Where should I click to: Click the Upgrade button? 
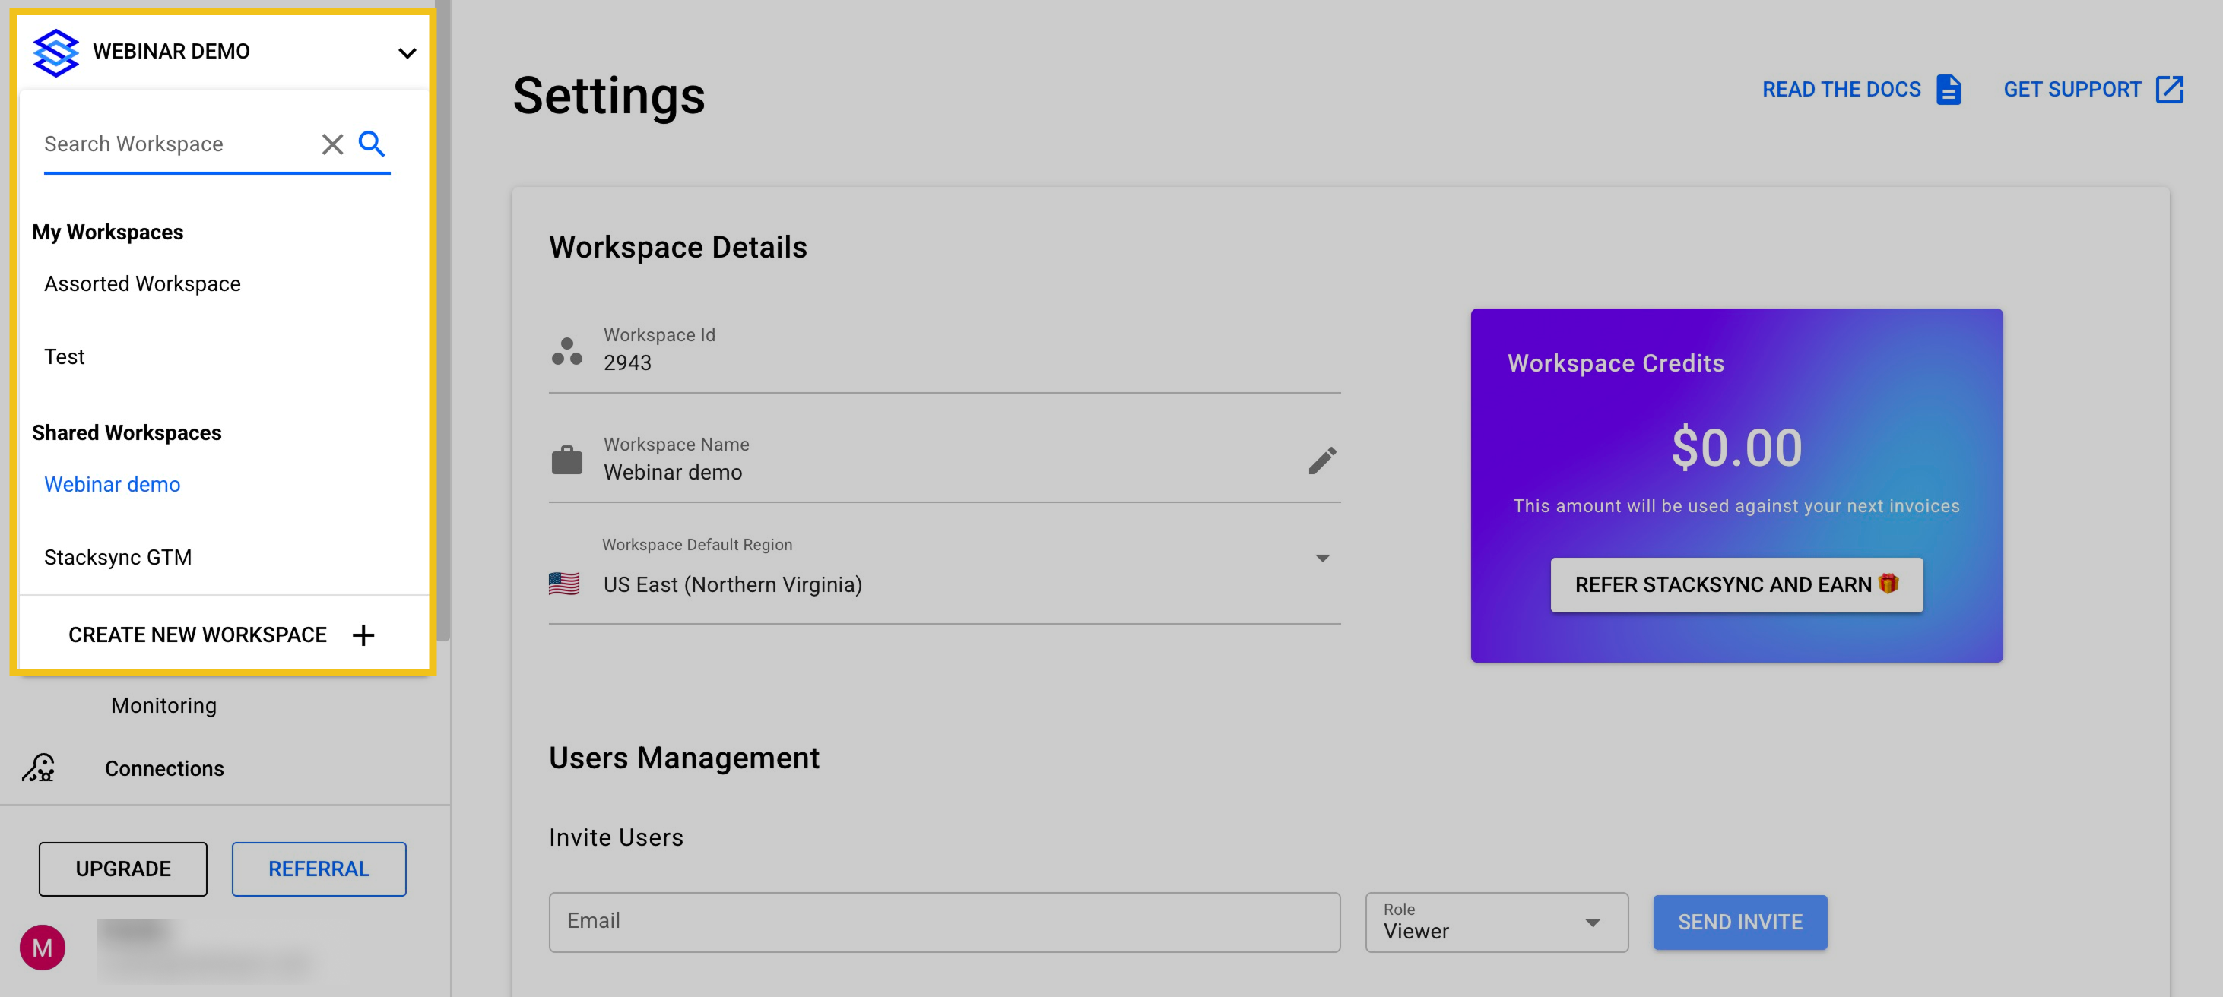point(122,869)
